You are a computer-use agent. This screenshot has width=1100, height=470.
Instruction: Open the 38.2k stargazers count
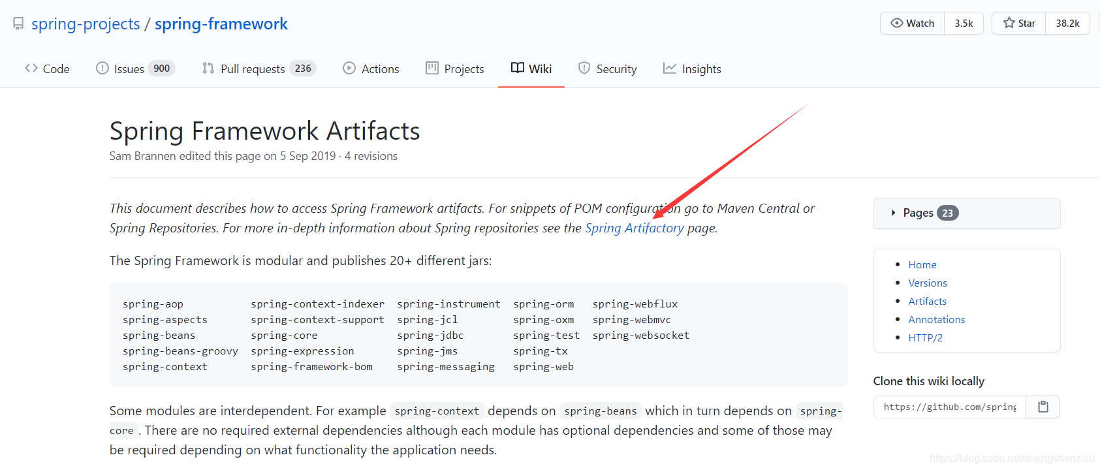(1067, 23)
